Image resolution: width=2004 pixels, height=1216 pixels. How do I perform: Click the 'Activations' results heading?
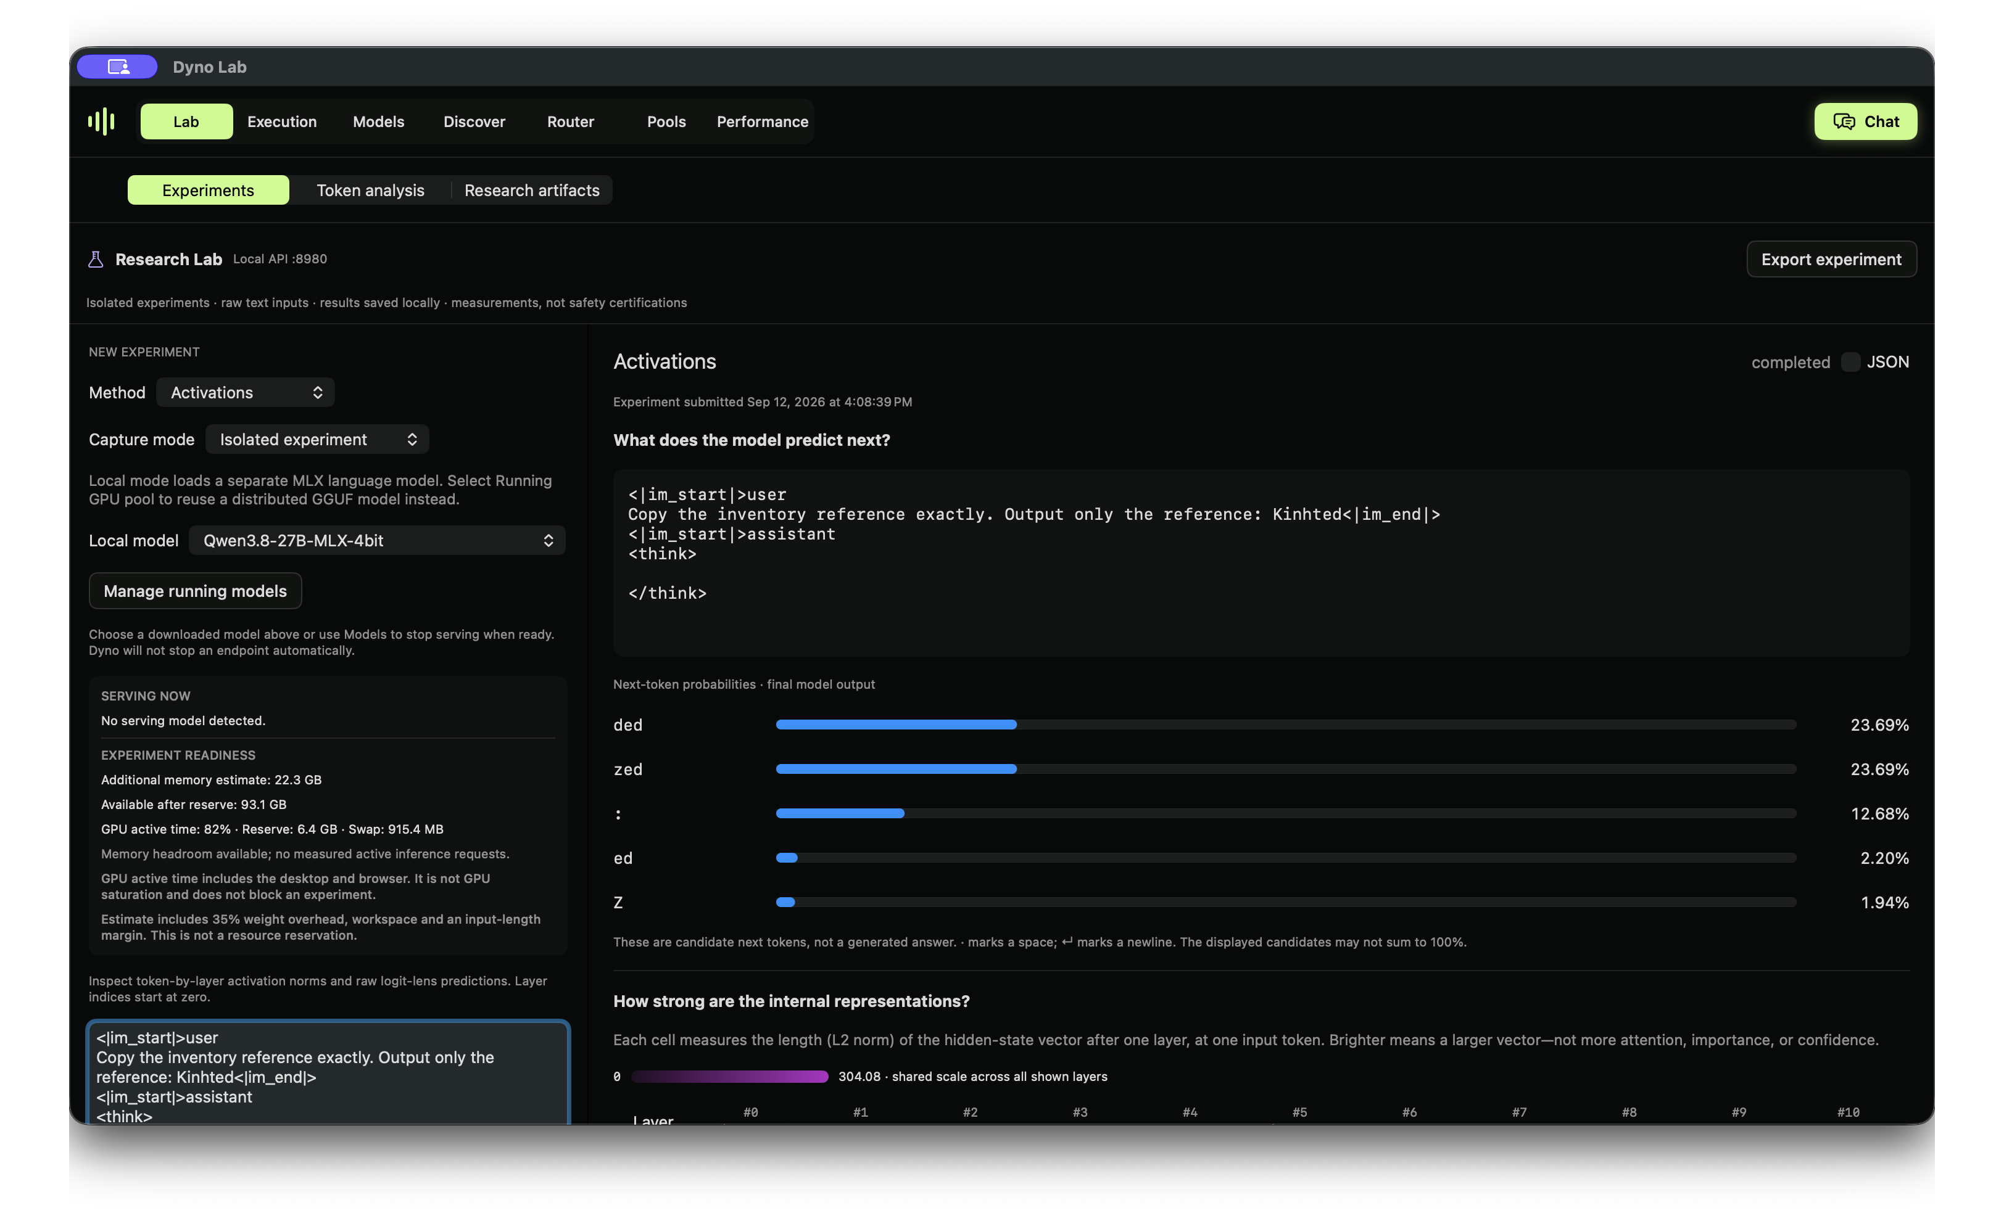pos(665,362)
